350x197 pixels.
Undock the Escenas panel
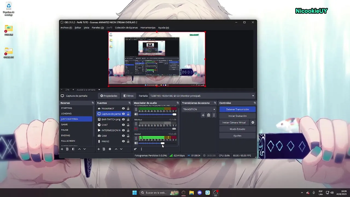[93, 103]
